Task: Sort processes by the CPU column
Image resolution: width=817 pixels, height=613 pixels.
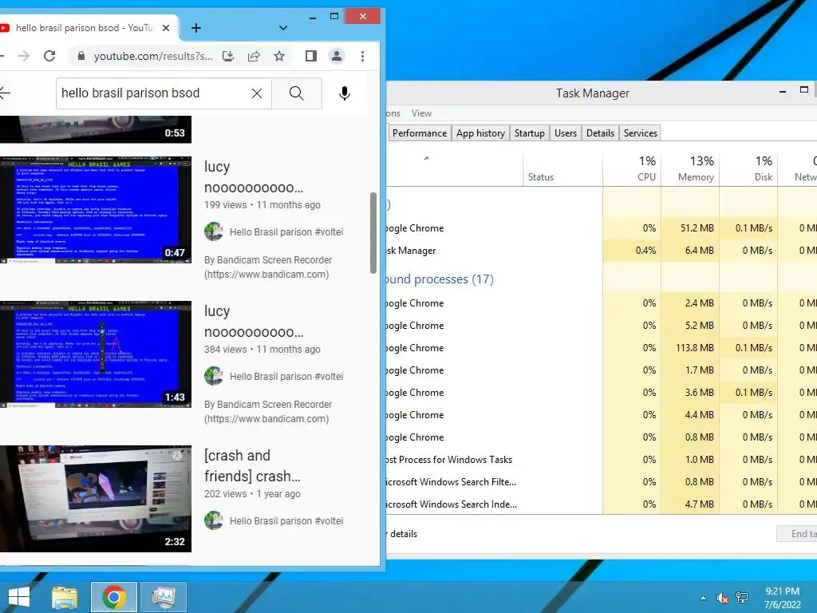Action: tap(632, 169)
